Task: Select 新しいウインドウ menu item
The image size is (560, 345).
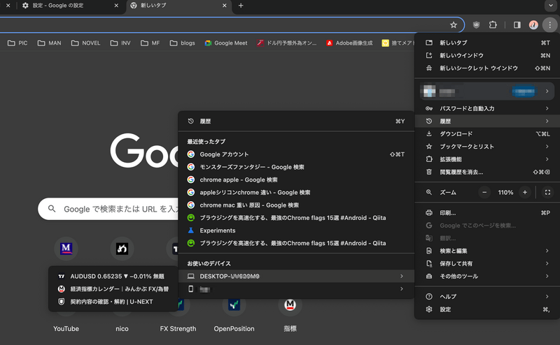Action: click(487, 56)
